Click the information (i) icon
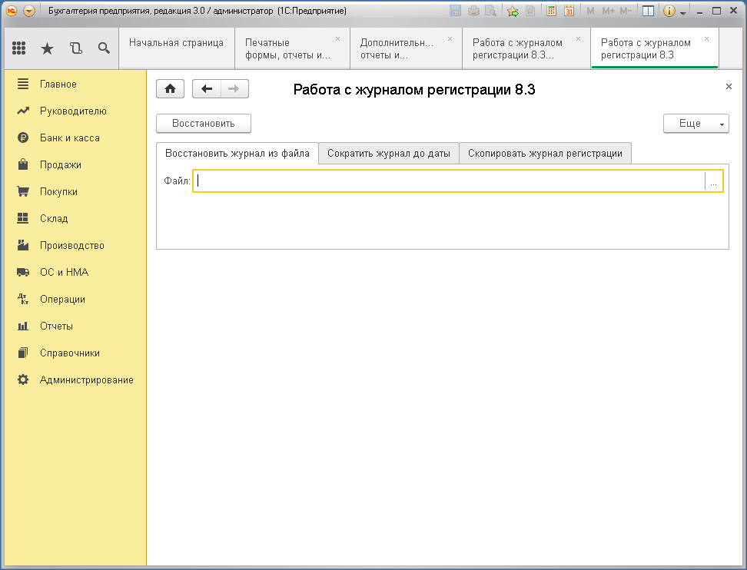 669,11
